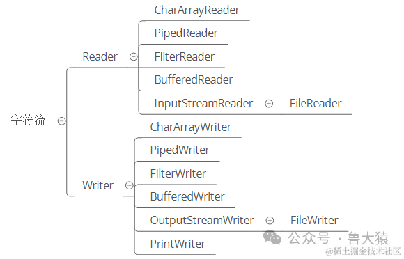Select the FileReader leaf node
Image resolution: width=404 pixels, height=259 pixels.
(316, 103)
